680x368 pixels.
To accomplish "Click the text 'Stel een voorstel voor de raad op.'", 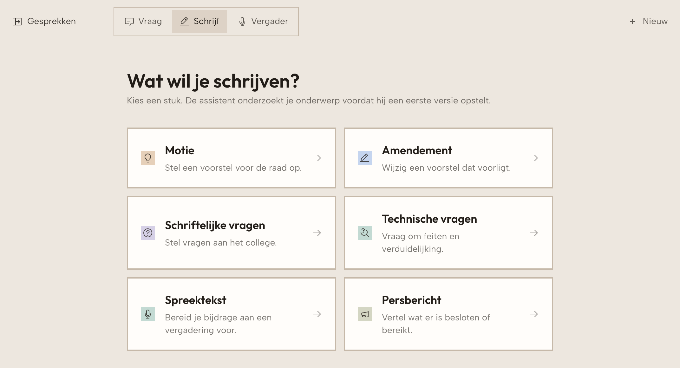I will tap(233, 168).
